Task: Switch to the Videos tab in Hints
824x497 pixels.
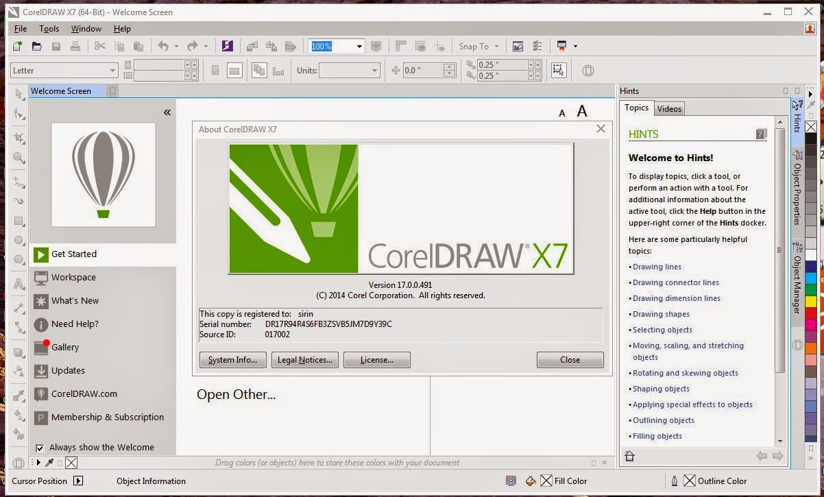Action: click(x=668, y=108)
